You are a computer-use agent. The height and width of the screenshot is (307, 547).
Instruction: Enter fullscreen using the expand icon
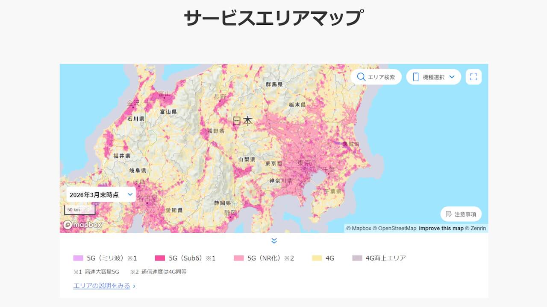point(473,77)
